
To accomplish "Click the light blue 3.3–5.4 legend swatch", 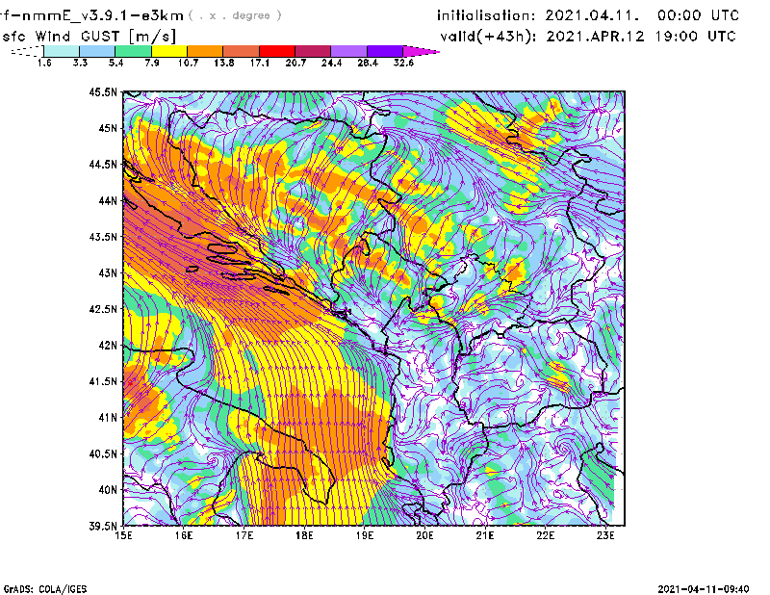I will pos(97,51).
